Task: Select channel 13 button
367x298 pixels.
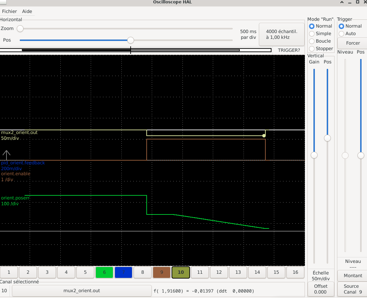Action: tap(238, 272)
